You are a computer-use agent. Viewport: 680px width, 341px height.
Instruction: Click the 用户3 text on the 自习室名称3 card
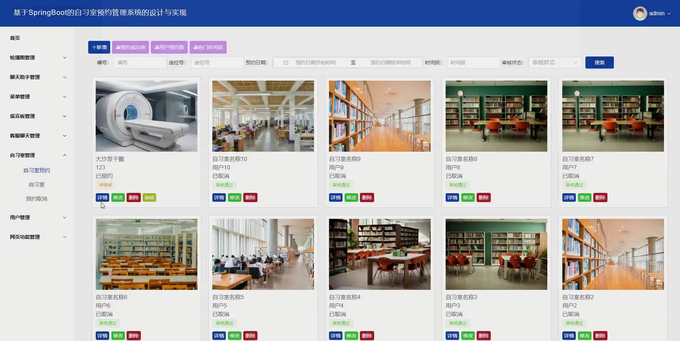pos(453,305)
